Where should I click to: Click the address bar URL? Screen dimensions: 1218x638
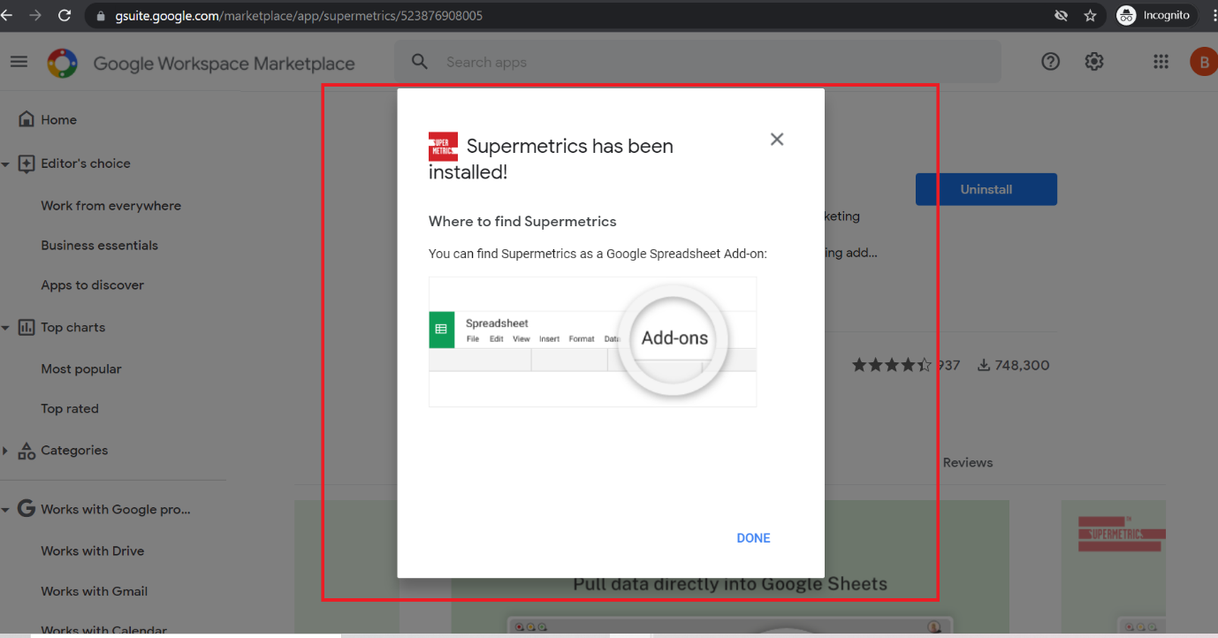[x=299, y=16]
